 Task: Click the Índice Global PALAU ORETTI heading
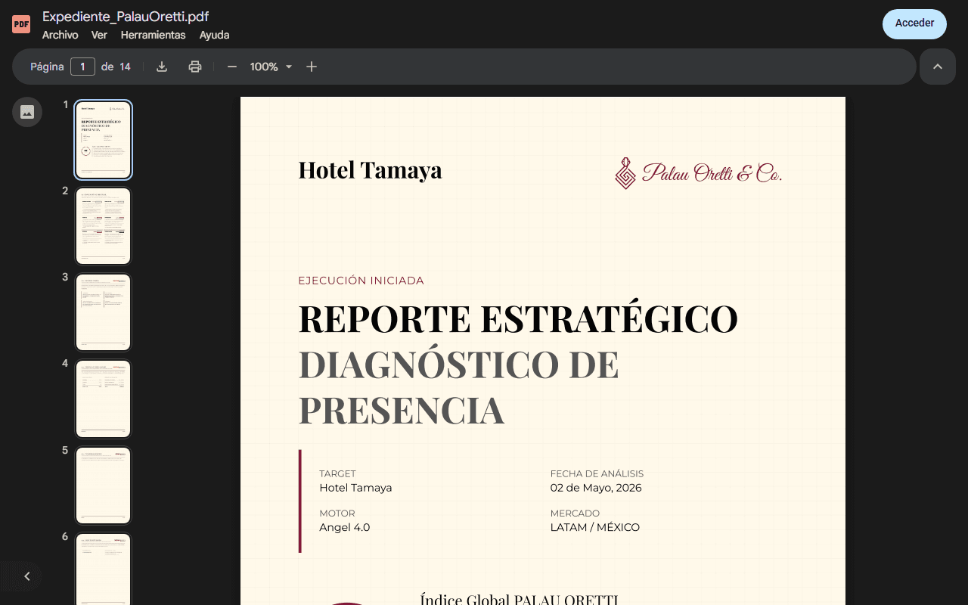pos(519,600)
